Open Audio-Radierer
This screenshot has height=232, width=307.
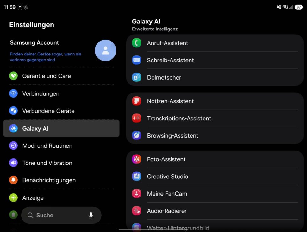click(215, 211)
